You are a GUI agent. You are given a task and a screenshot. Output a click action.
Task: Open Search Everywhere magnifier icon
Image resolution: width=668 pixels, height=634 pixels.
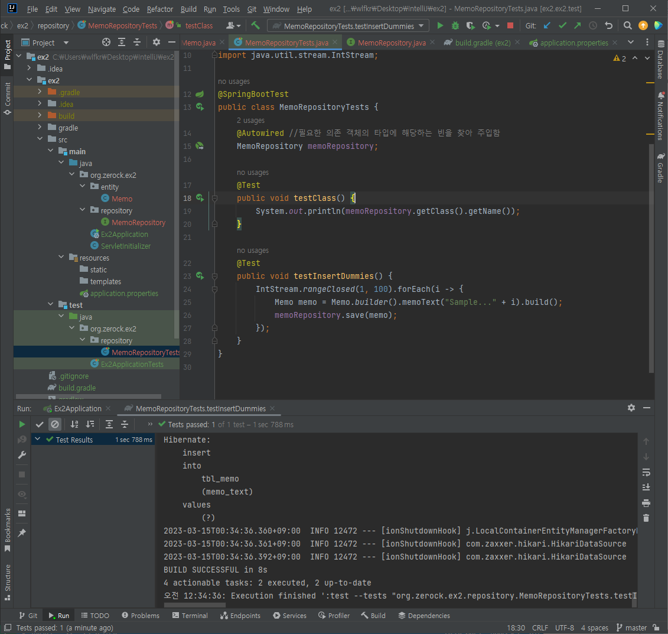click(627, 25)
